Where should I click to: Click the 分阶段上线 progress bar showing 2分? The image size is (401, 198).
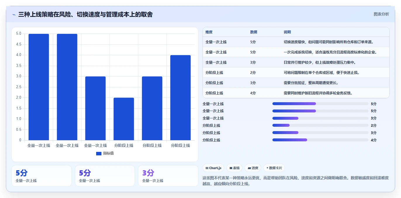(320, 126)
